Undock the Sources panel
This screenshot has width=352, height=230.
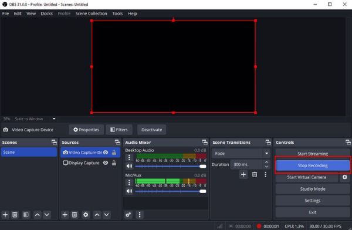[117, 142]
